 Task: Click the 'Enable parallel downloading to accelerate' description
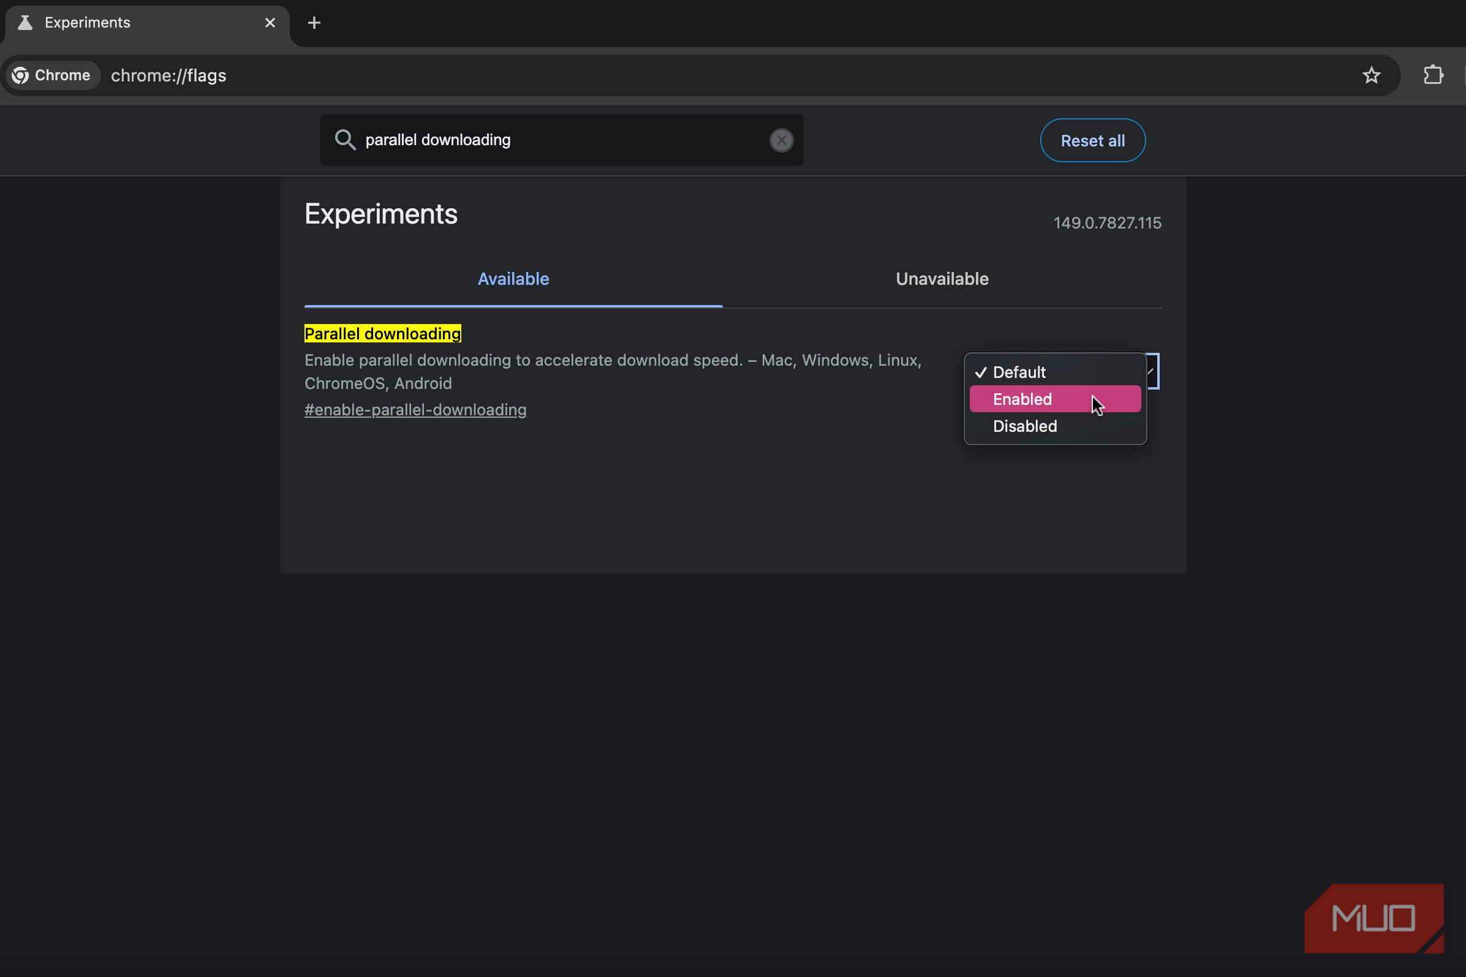(613, 372)
